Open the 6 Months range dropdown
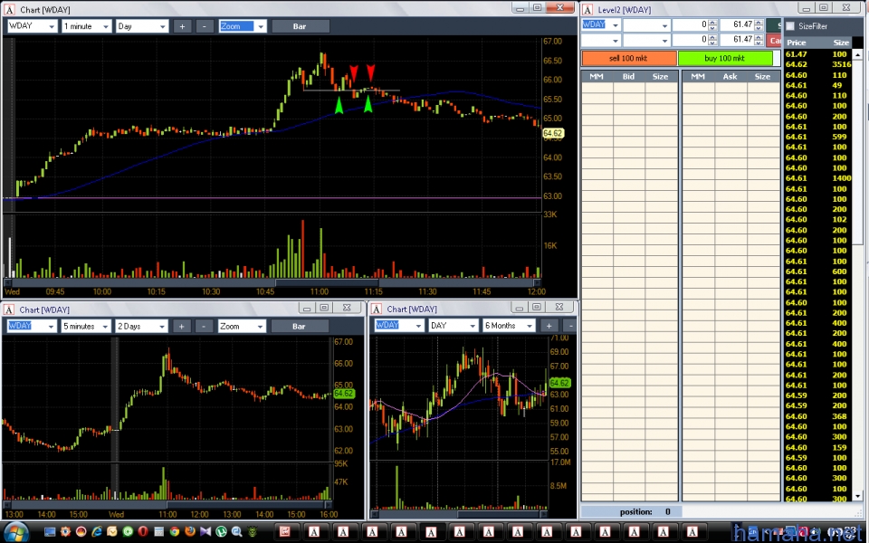The height and width of the screenshot is (543, 869). tap(530, 326)
